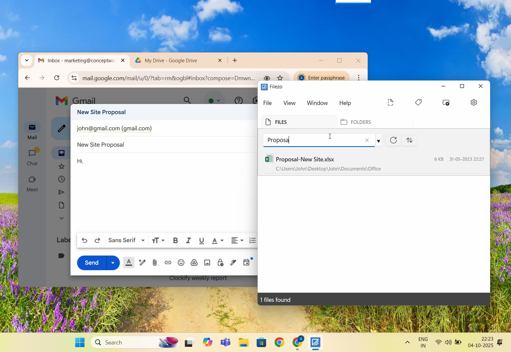Insert files using Google Drive icon
This screenshot has width=511, height=352.
[194, 263]
